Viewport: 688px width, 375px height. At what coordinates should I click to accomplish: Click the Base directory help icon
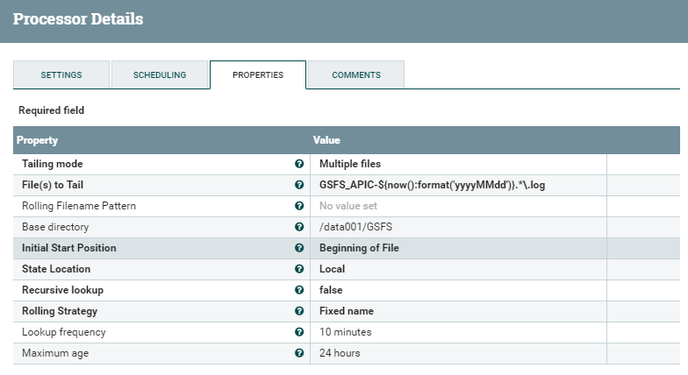tap(299, 227)
